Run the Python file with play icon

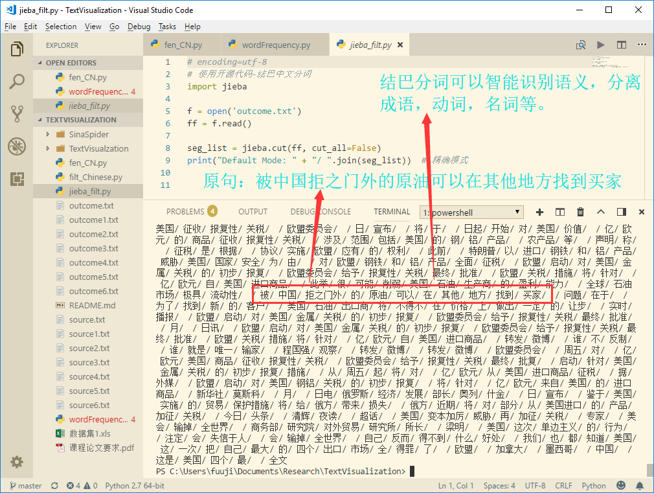pos(601,45)
